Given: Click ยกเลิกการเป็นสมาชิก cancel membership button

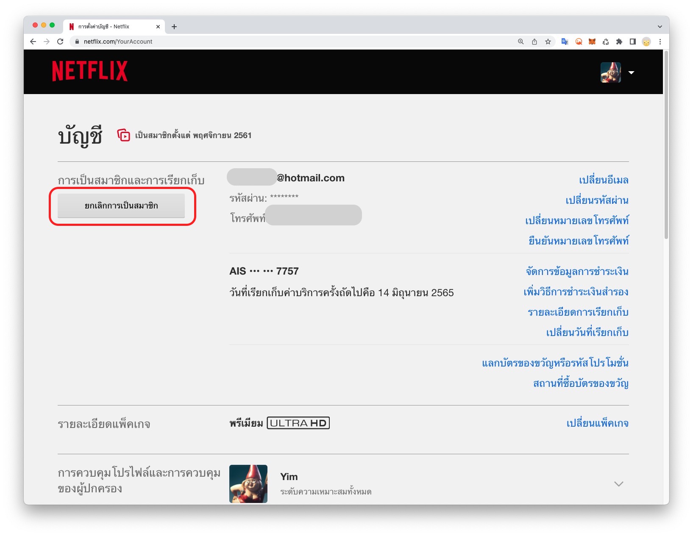Looking at the screenshot, I should click(121, 206).
